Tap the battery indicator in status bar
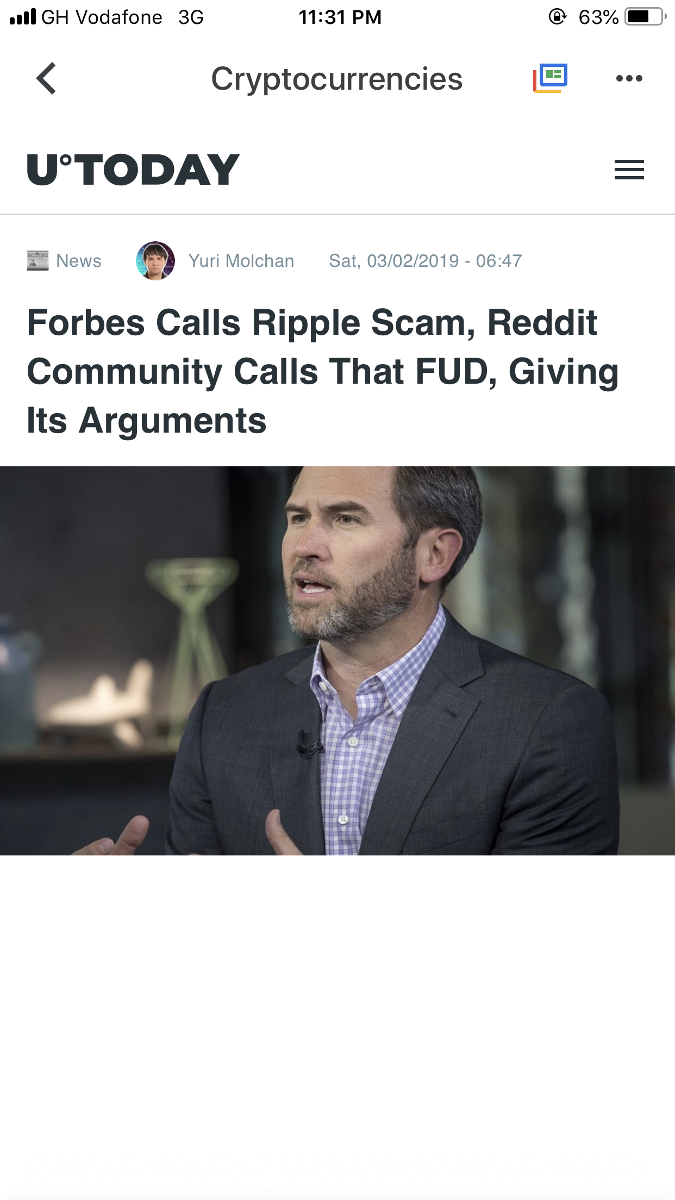Image resolution: width=675 pixels, height=1200 pixels. (646, 17)
